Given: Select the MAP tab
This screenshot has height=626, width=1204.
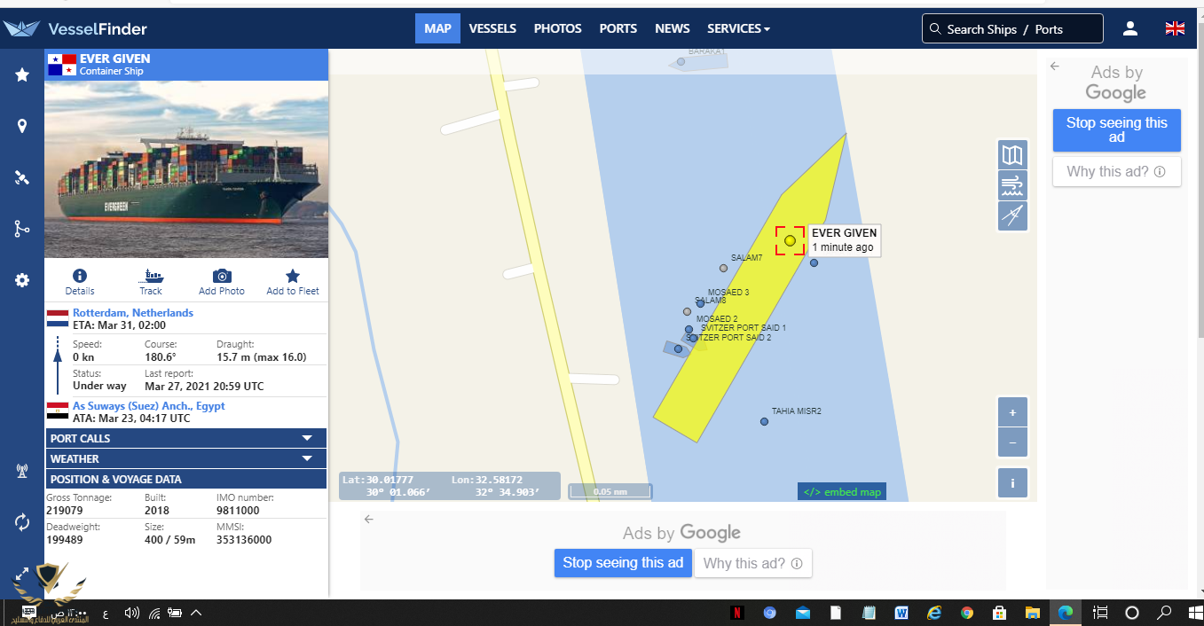Looking at the screenshot, I should point(437,28).
